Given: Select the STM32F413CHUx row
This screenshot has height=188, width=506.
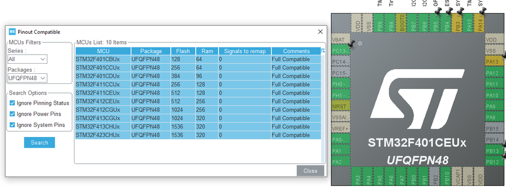Looking at the screenshot, I should pyautogui.click(x=198, y=126).
